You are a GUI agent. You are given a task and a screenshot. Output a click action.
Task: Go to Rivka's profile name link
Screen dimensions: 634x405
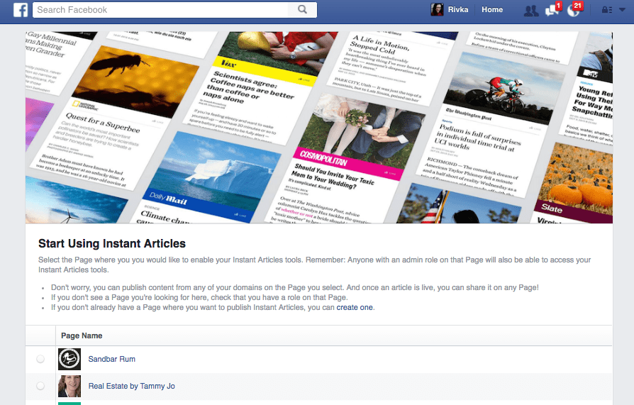point(457,10)
